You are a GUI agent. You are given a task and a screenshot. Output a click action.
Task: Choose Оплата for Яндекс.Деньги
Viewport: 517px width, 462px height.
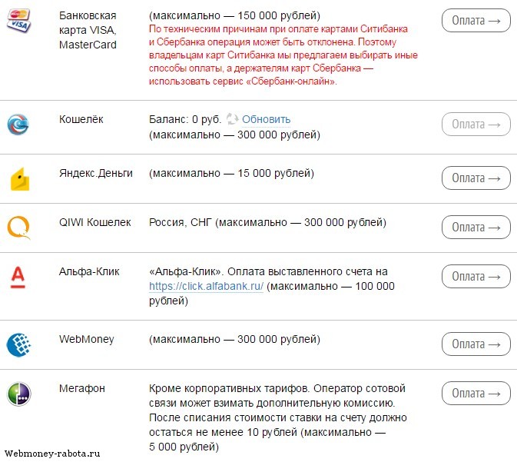coord(476,178)
